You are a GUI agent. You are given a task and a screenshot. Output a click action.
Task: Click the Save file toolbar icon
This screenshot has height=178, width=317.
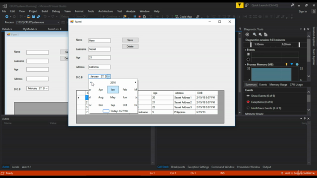pyautogui.click(x=34, y=16)
